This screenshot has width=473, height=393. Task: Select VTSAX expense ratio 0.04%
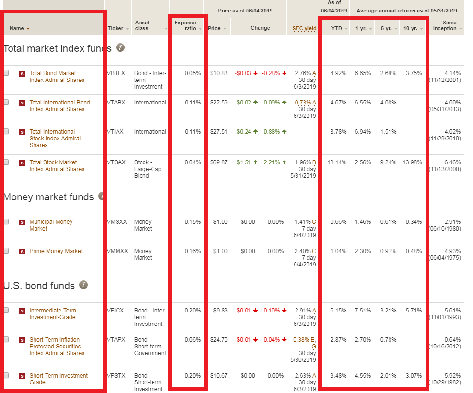(192, 162)
